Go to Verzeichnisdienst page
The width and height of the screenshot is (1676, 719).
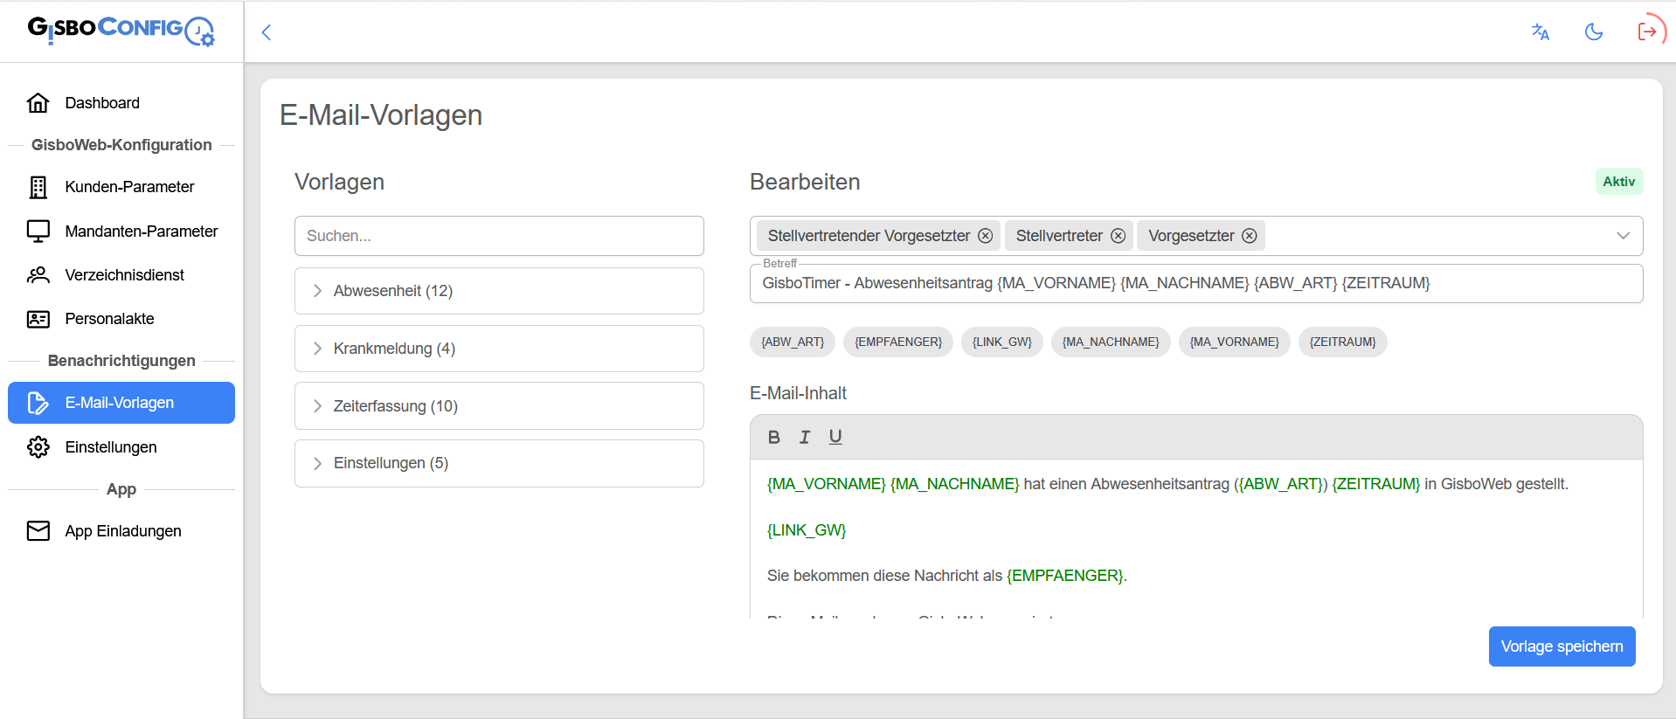pos(121,275)
